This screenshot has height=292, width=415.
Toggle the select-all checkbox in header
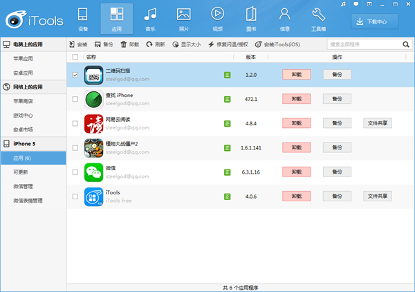75,57
